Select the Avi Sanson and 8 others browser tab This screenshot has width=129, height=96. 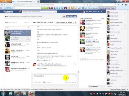(x=24, y=2)
